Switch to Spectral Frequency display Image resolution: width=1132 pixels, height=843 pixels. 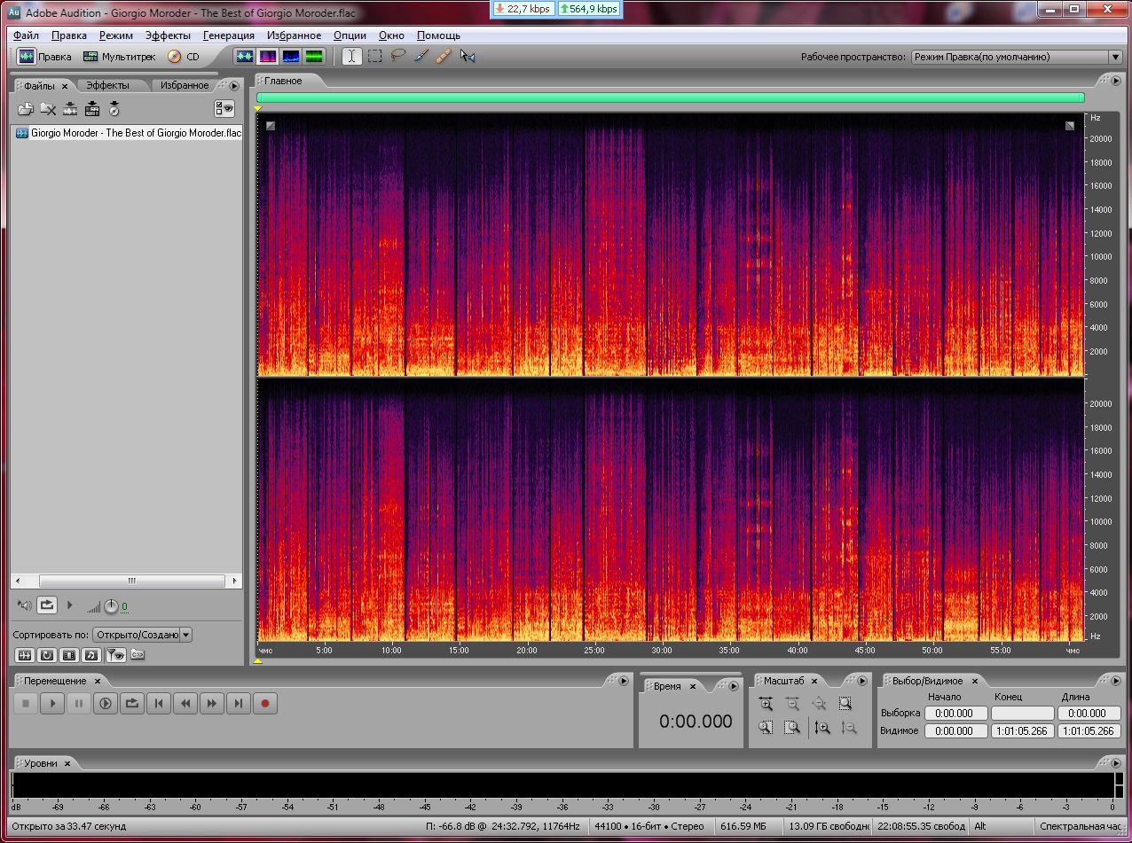(268, 56)
